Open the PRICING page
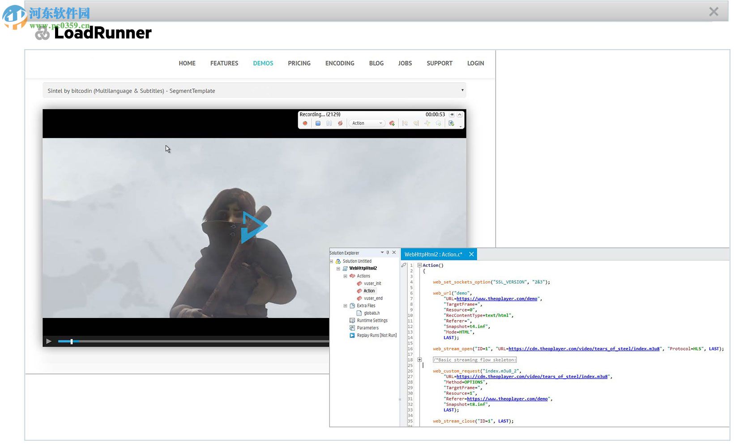 click(x=299, y=63)
